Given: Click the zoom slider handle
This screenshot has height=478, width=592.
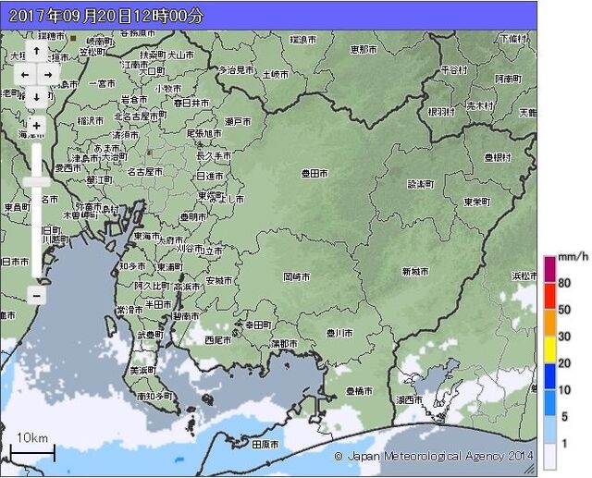Looking at the screenshot, I should point(37,182).
